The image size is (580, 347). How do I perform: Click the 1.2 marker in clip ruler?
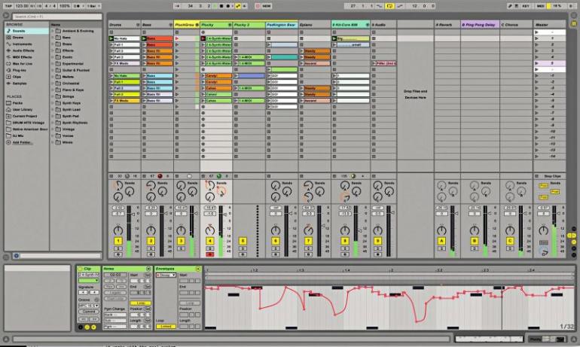(255, 270)
